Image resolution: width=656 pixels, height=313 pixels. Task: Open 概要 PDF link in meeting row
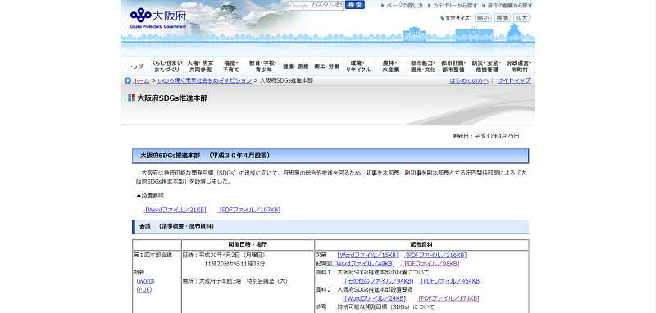144,289
